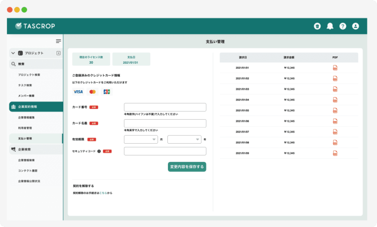The image size is (377, 227).
Task: Click the VISA card logo
Action: (78, 92)
